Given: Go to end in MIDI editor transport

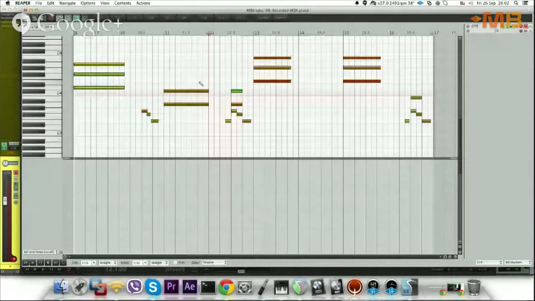Looking at the screenshot, I should [x=55, y=263].
